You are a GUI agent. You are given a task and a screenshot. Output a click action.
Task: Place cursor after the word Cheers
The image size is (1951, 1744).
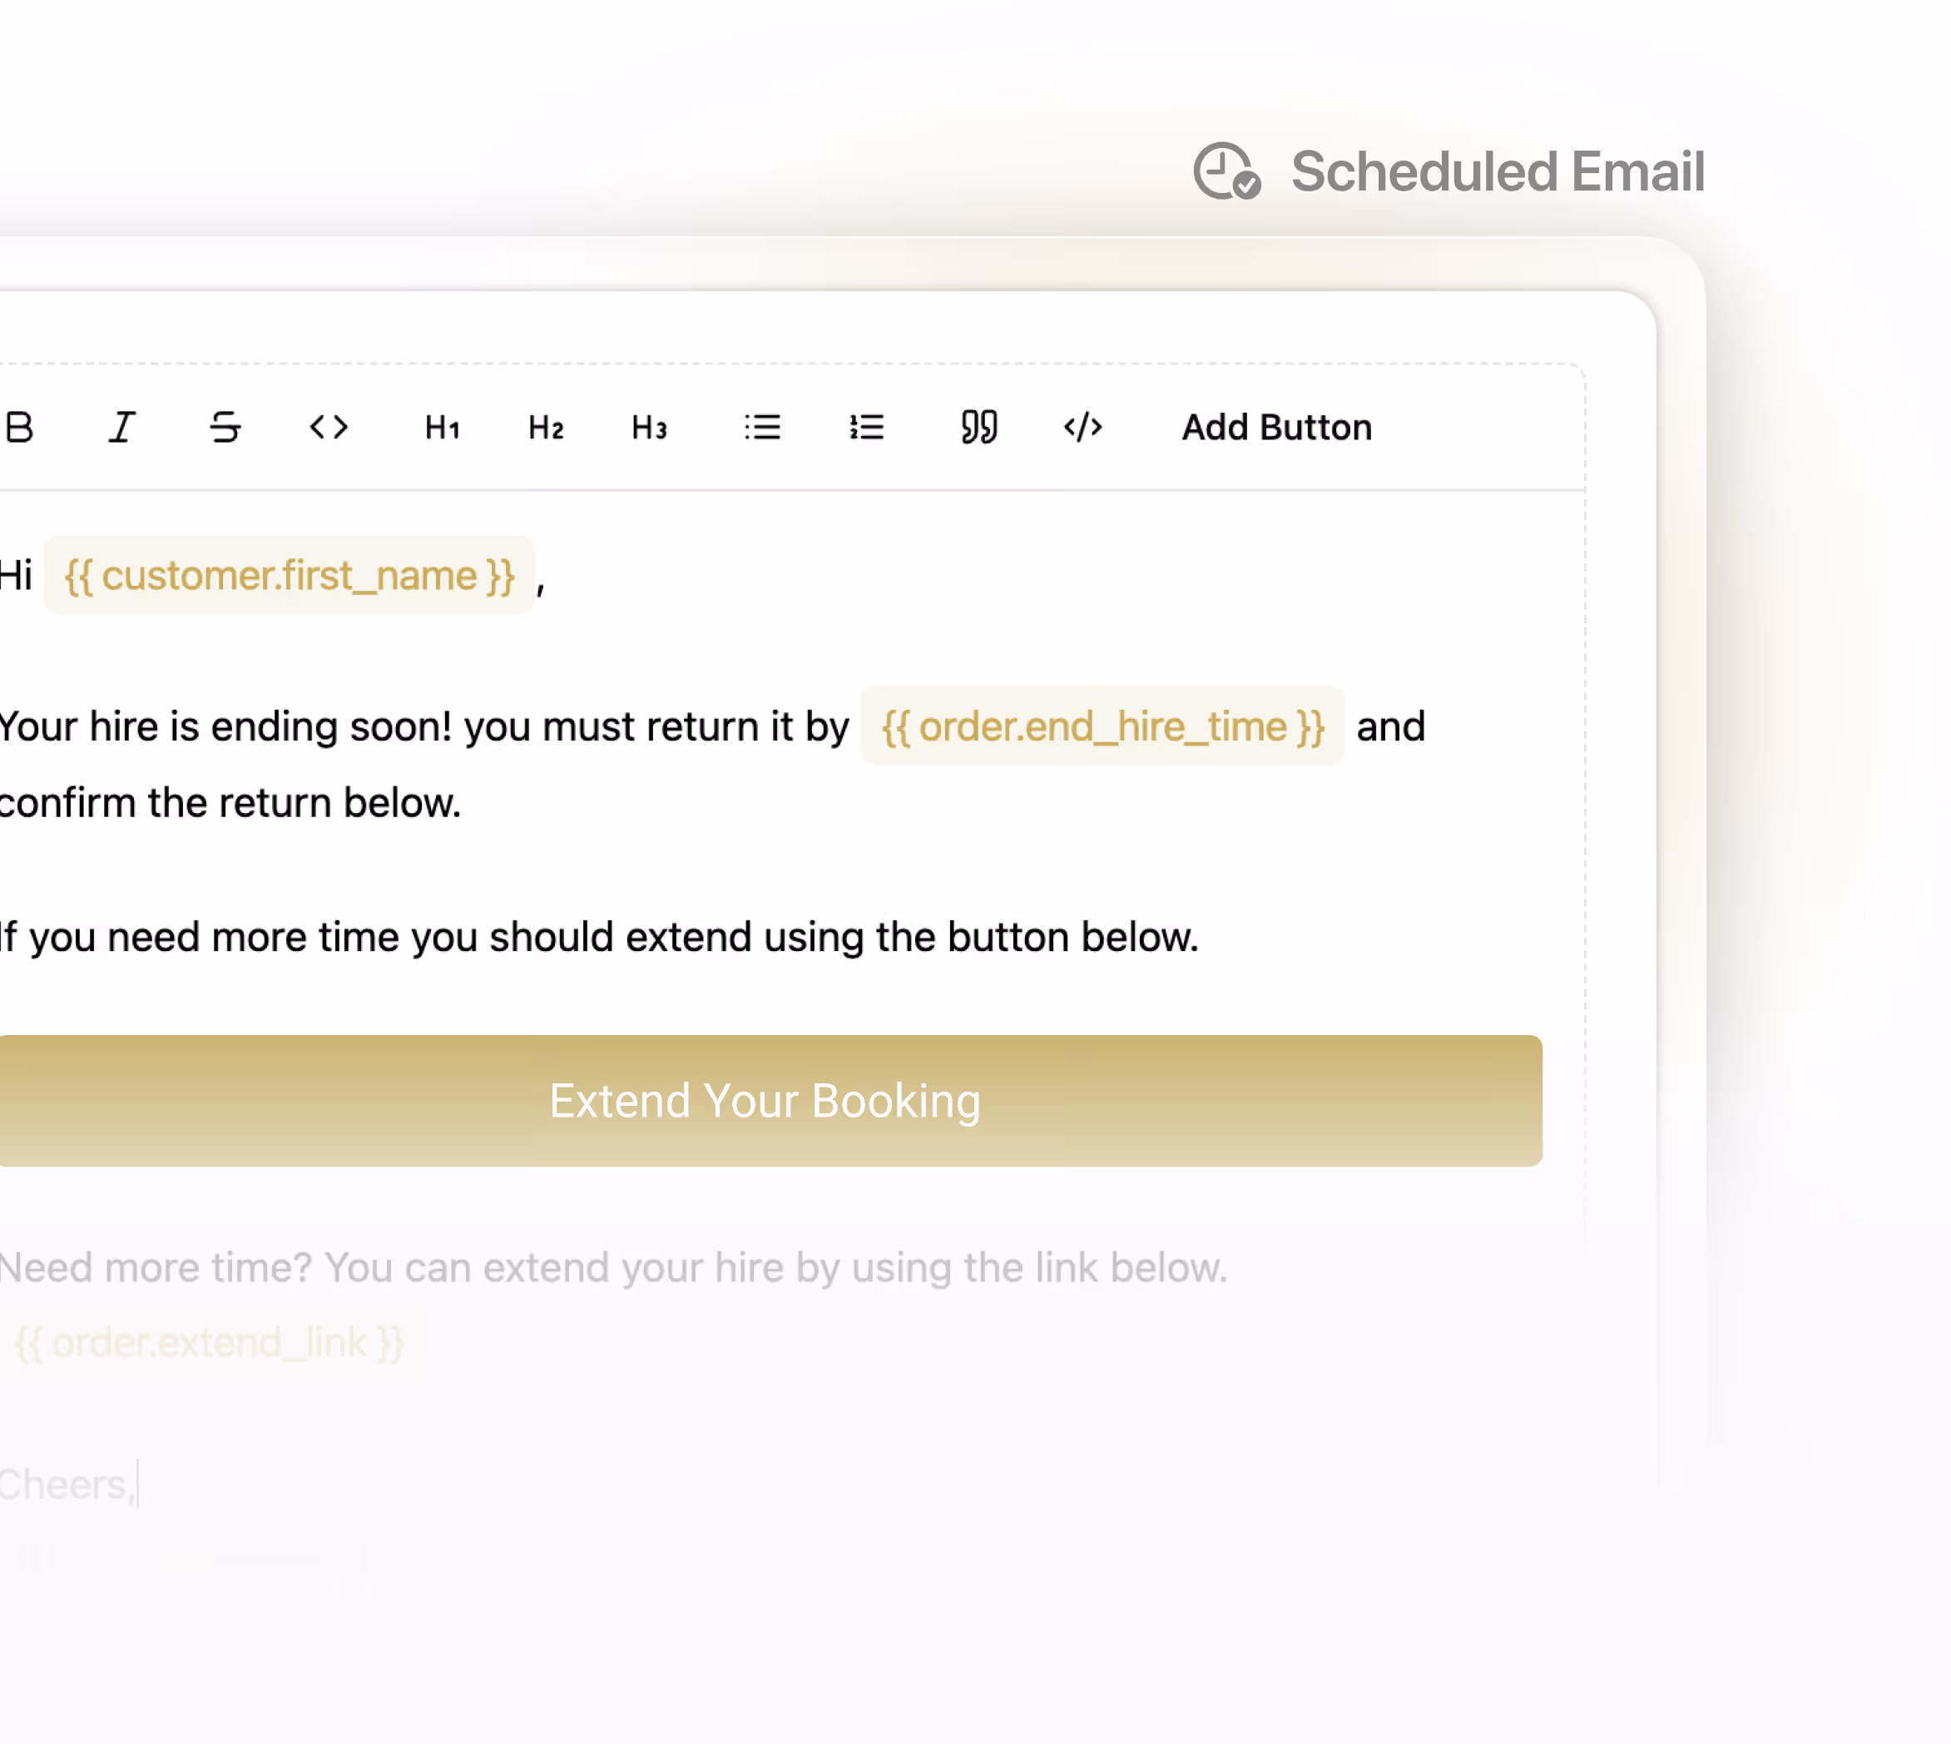[x=136, y=1484]
